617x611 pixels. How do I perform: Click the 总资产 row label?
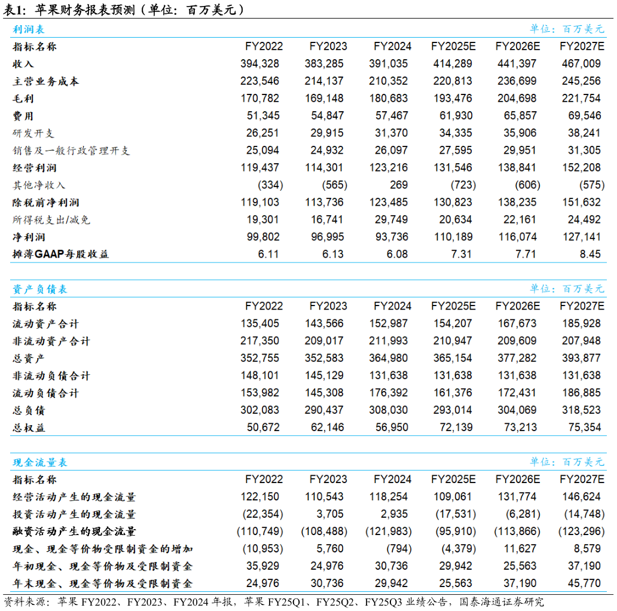pyautogui.click(x=29, y=359)
